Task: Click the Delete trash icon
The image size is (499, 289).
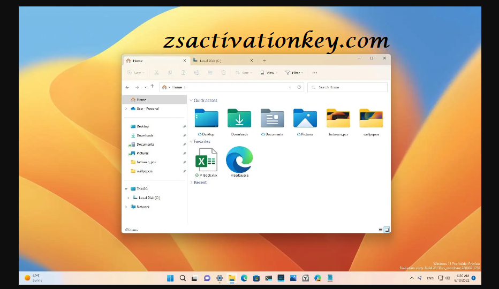Action: pos(223,73)
